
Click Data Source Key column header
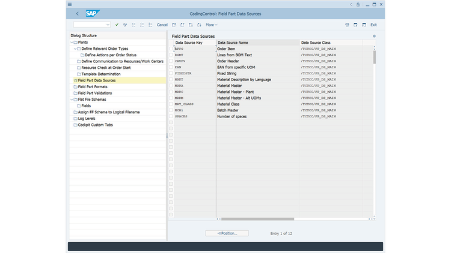point(195,43)
